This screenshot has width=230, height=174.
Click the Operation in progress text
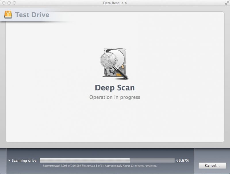[x=115, y=97]
